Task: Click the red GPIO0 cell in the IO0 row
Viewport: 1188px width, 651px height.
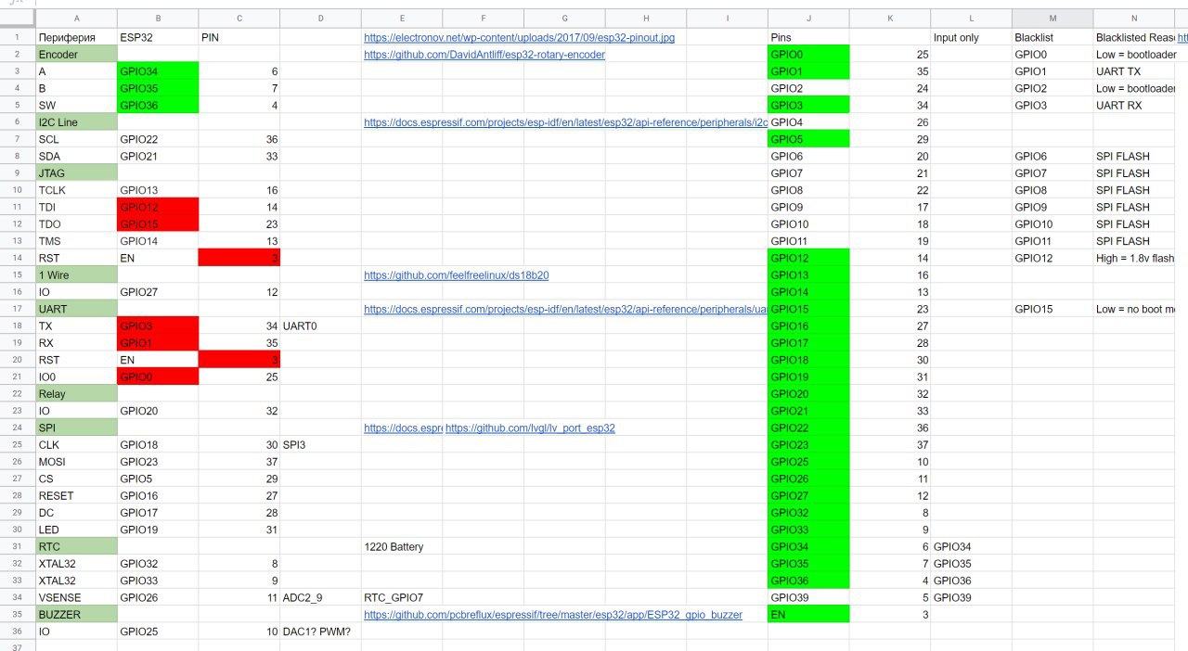Action: 158,377
